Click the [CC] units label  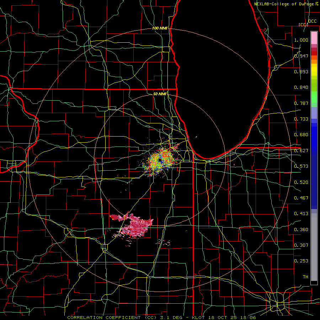(303, 25)
